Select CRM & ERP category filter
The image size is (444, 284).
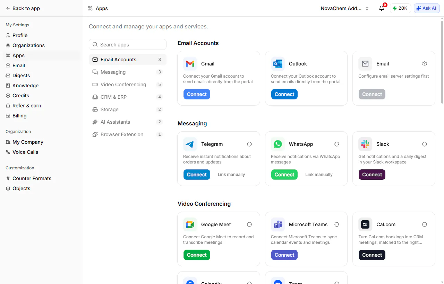pyautogui.click(x=128, y=97)
